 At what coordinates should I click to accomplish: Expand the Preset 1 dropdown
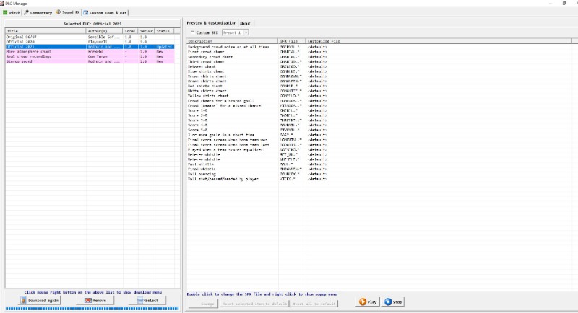tap(246, 32)
